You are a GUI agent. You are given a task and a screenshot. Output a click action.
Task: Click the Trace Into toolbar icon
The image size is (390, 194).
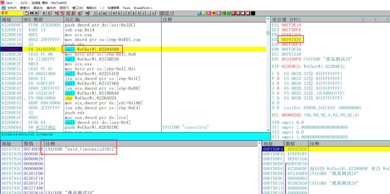(x=68, y=13)
